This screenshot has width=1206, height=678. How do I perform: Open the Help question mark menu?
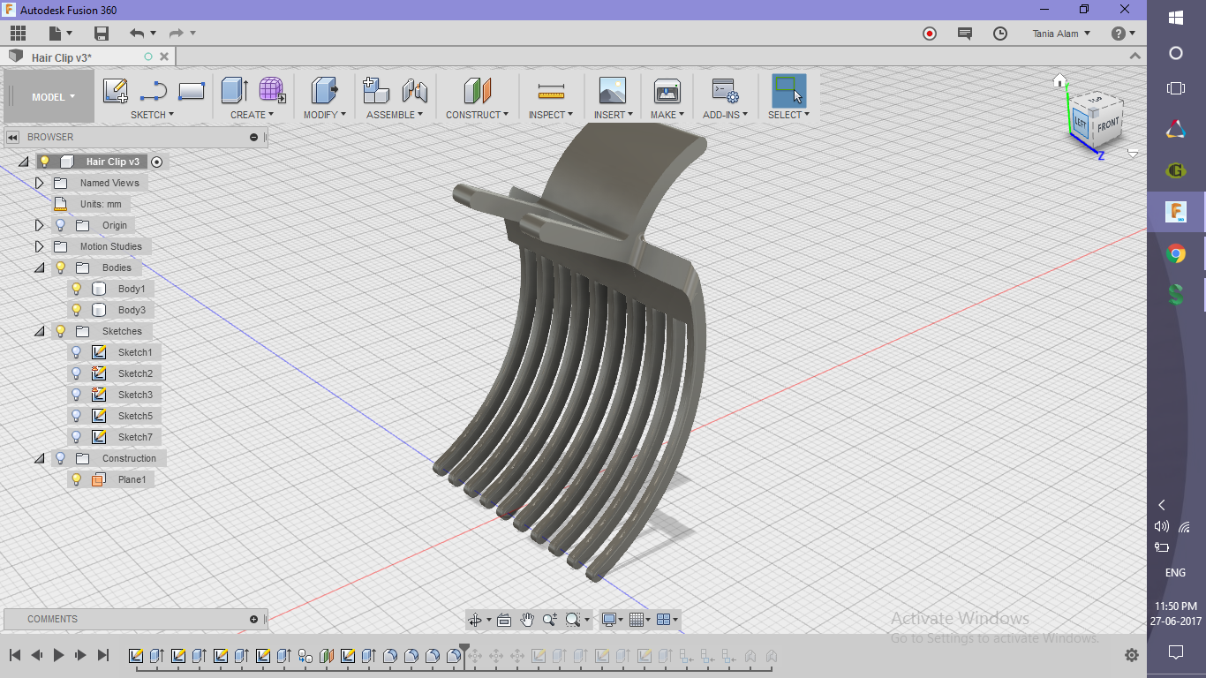[x=1123, y=34]
